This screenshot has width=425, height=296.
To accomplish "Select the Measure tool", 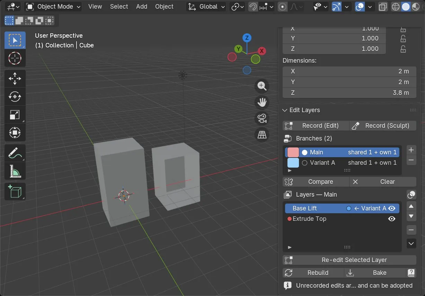I will (15, 171).
